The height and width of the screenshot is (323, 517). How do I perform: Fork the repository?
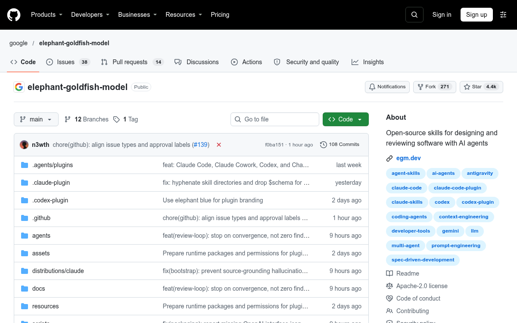[434, 87]
